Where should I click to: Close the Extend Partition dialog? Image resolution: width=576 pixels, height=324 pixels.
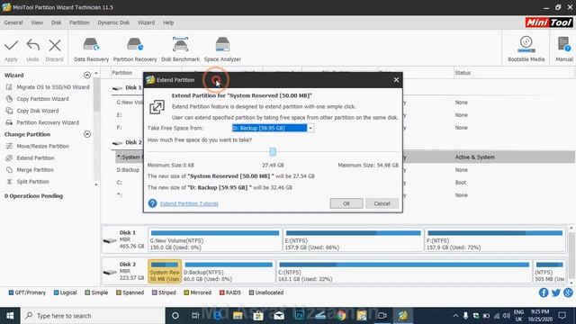click(396, 80)
